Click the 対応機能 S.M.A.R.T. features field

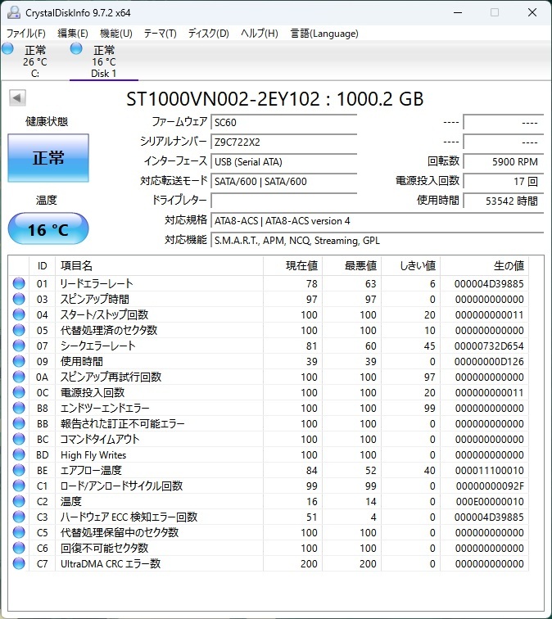coord(377,241)
